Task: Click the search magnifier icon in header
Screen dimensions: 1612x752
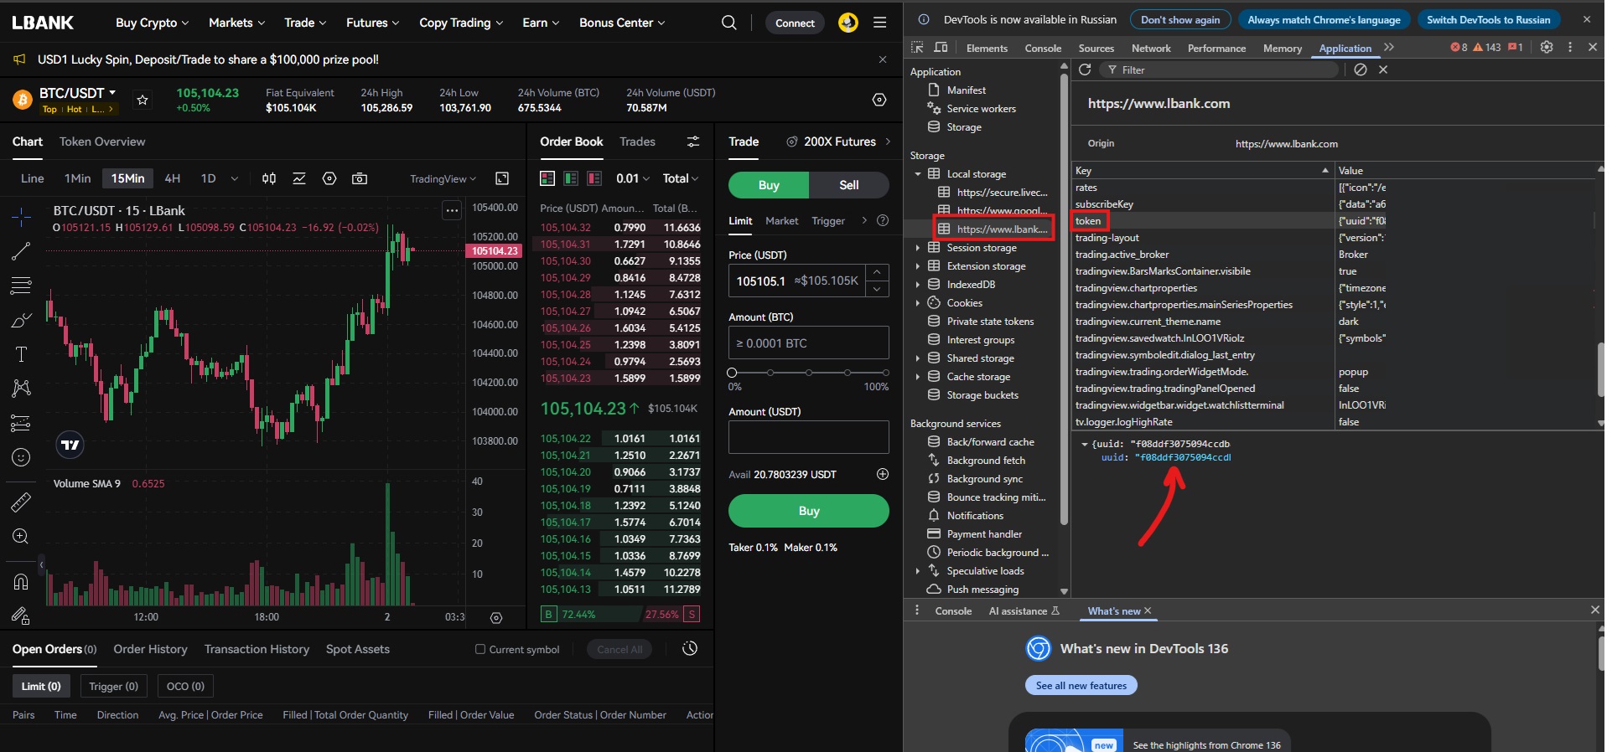Action: click(729, 23)
